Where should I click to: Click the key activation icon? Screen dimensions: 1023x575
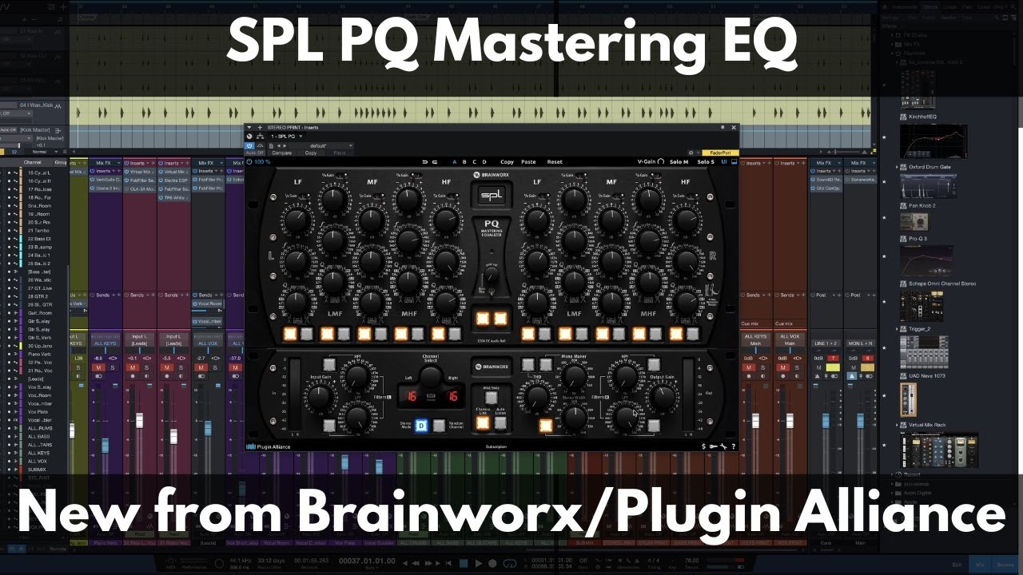coord(713,446)
